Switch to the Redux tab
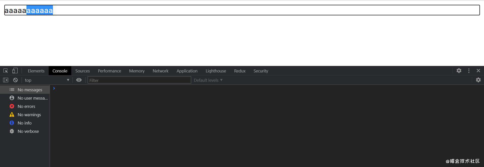The width and height of the screenshot is (484, 167). 240,71
